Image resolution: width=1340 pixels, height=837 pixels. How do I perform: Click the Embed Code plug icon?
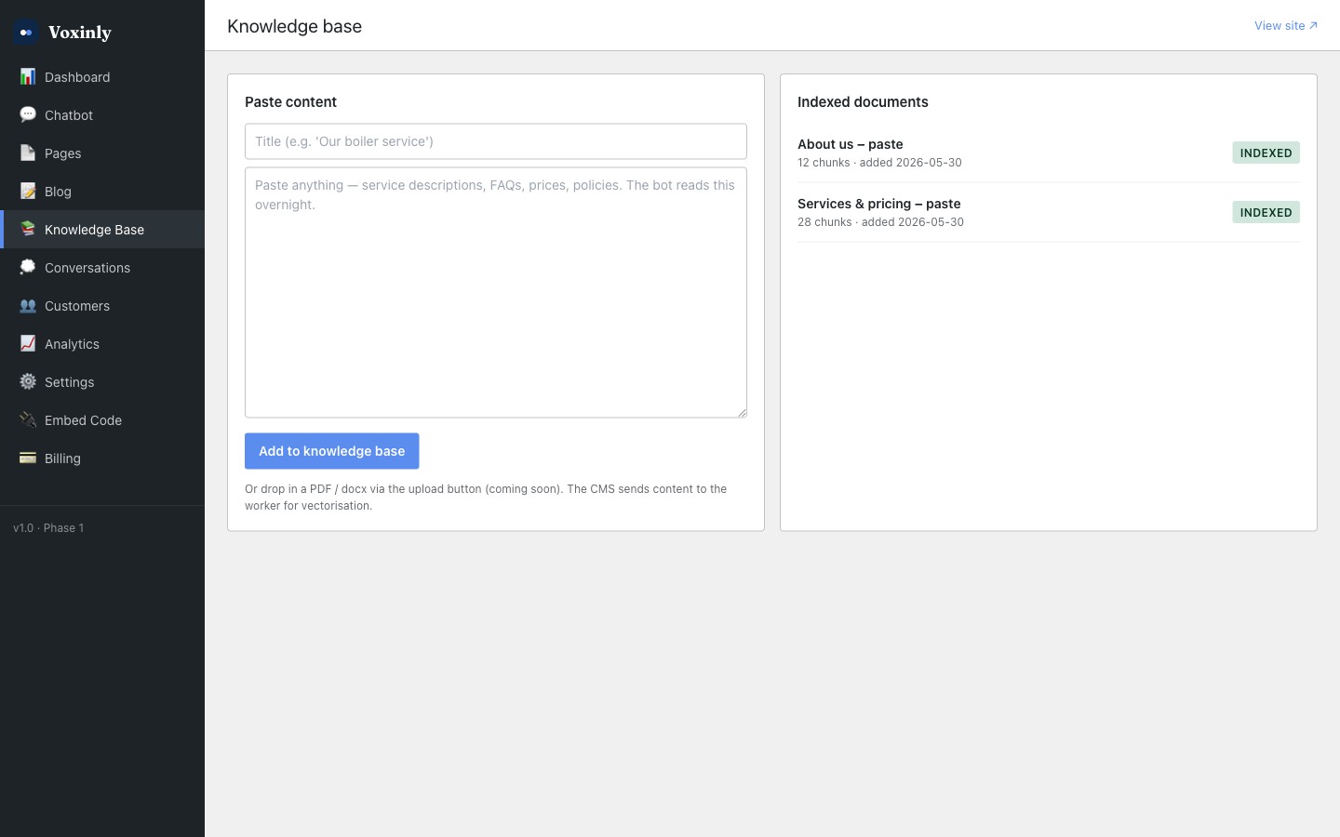click(x=28, y=419)
